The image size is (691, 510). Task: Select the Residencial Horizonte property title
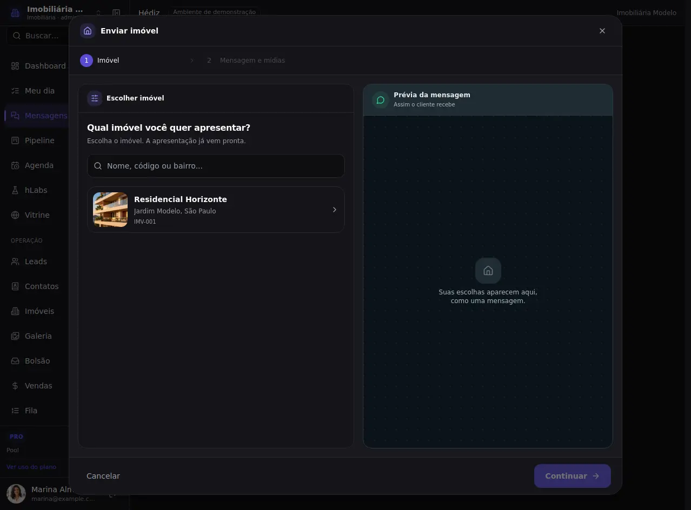(x=181, y=199)
